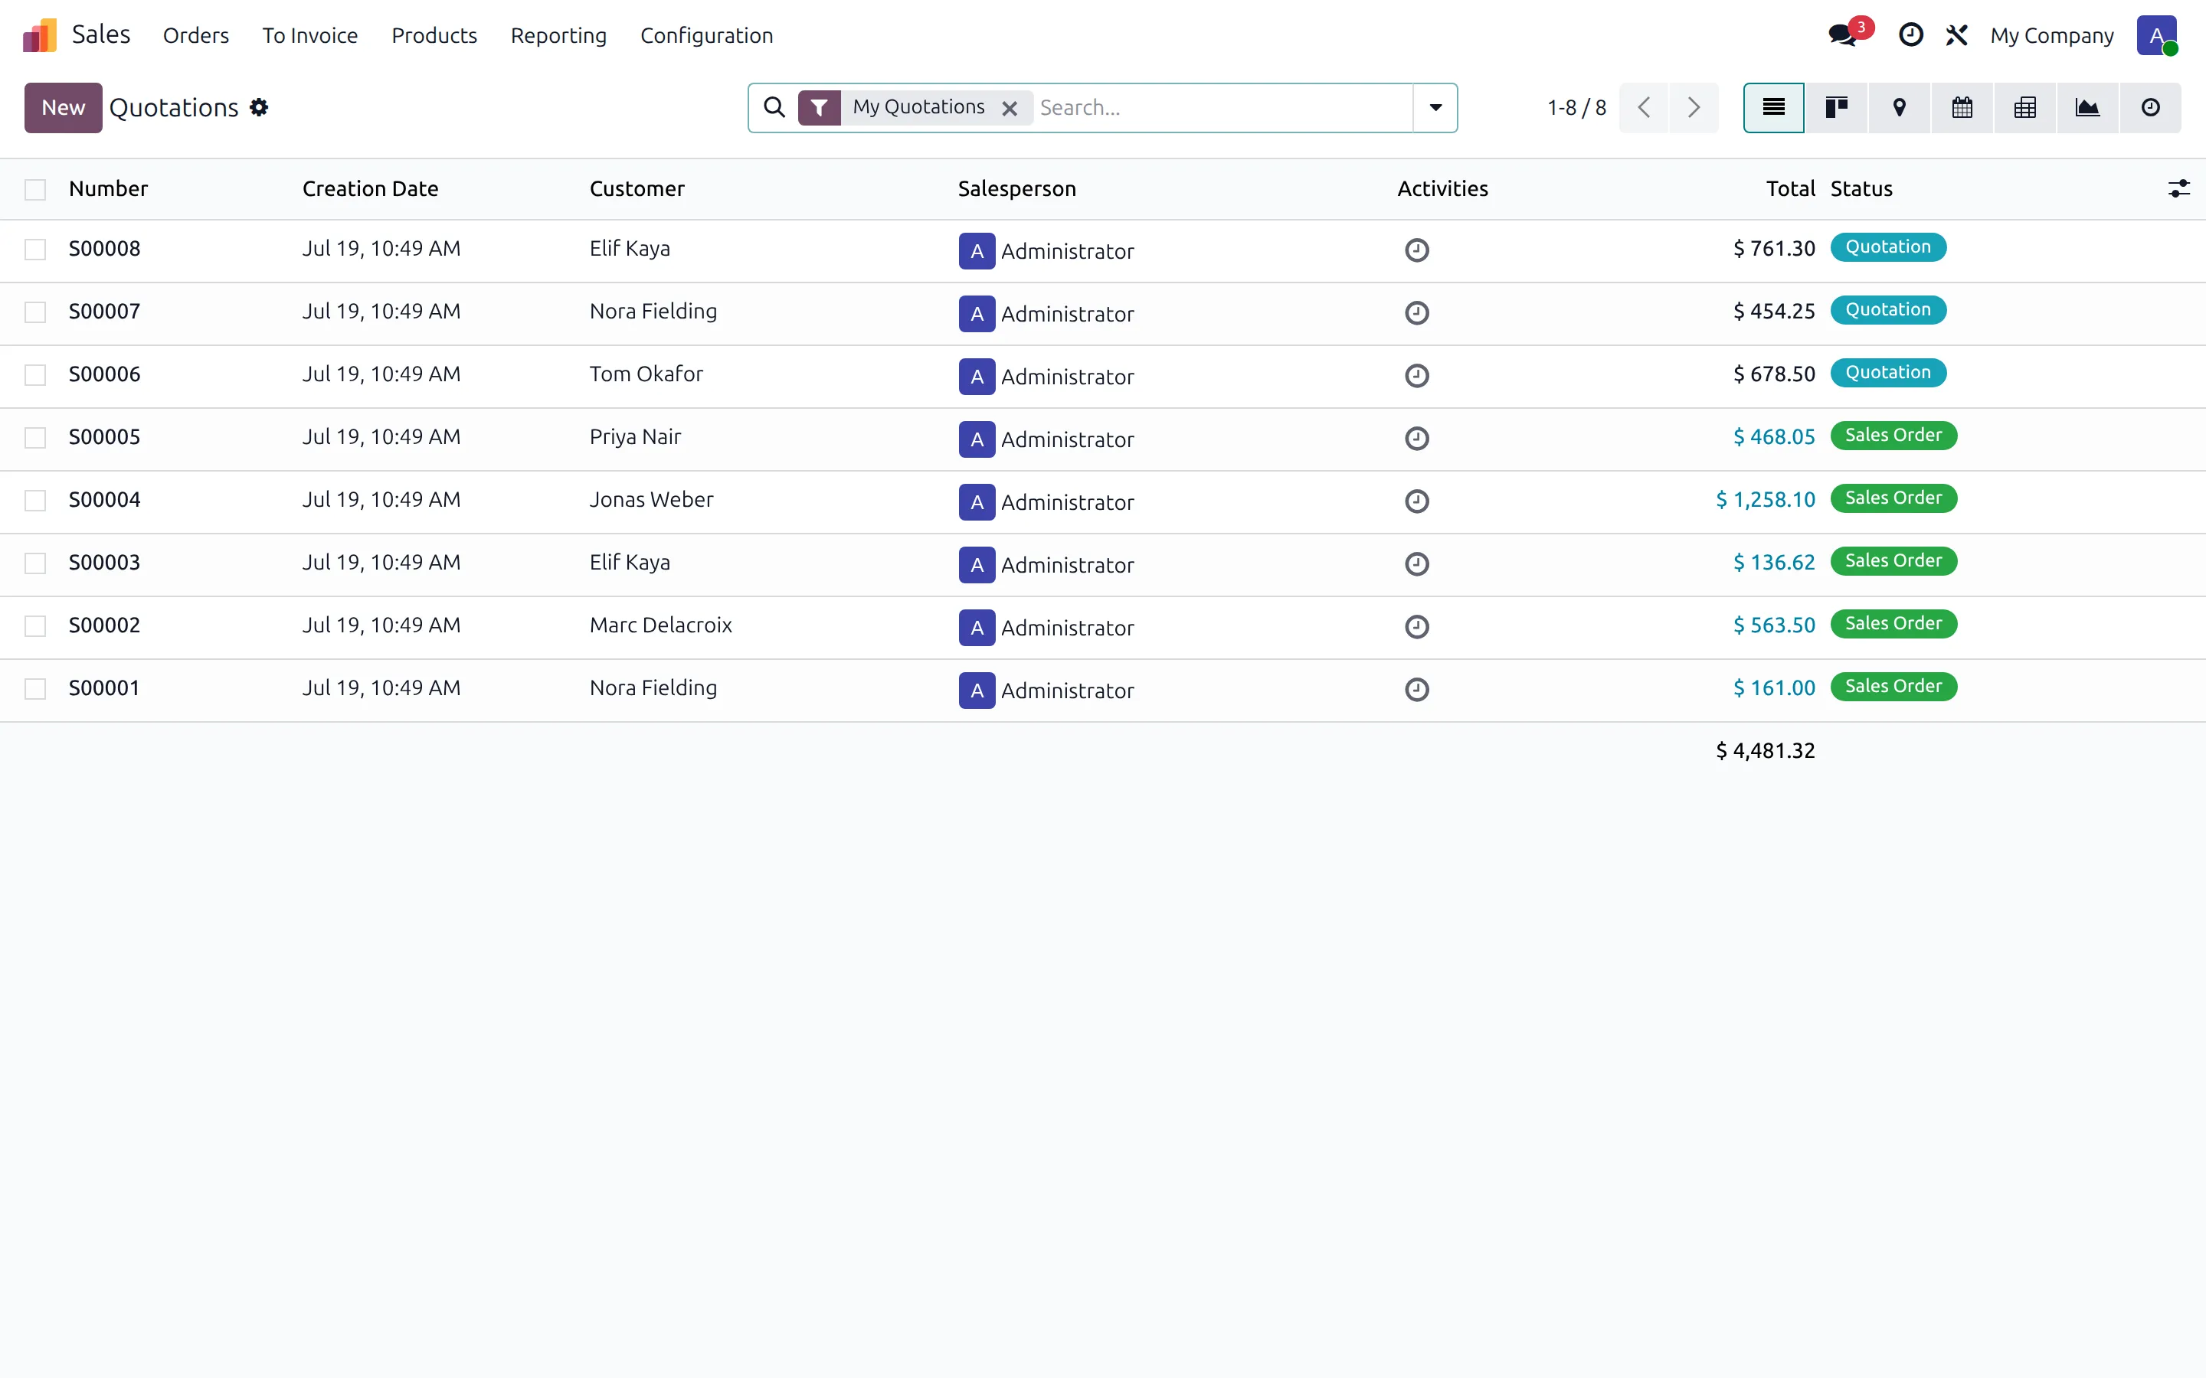The height and width of the screenshot is (1378, 2206).
Task: Click the search magnifier icon
Action: coord(774,107)
